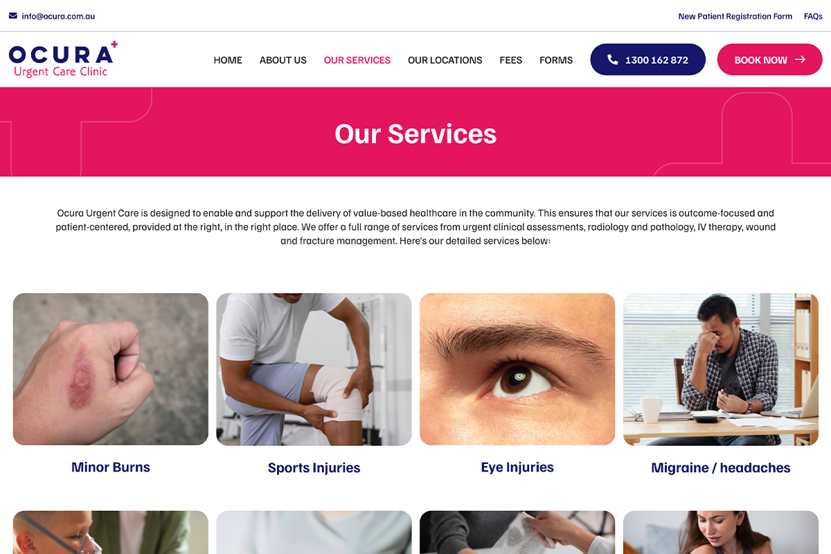
Task: Open the Sports Injuries knee image
Action: 314,369
